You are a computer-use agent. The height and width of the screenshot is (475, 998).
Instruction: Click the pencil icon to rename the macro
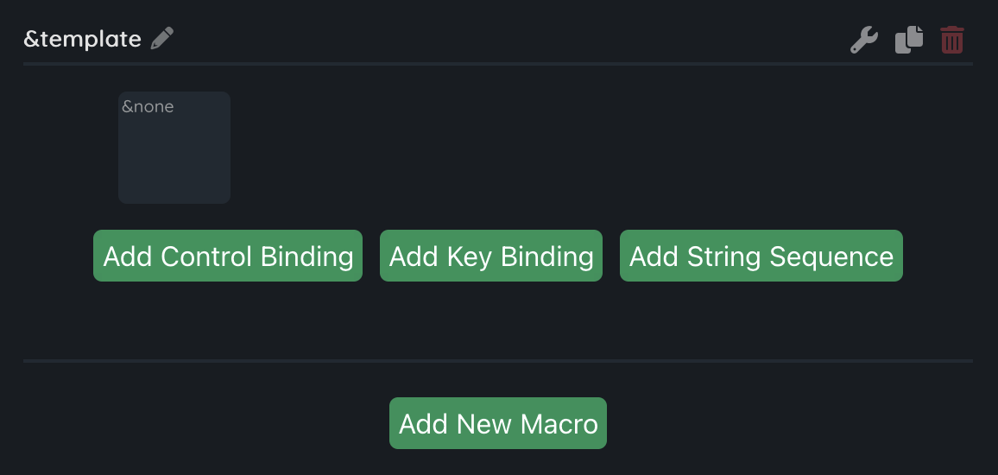(x=162, y=39)
